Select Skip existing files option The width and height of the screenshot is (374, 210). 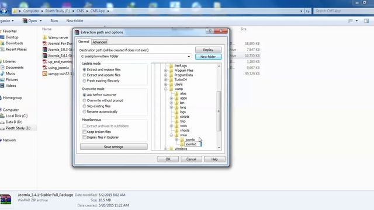84,106
